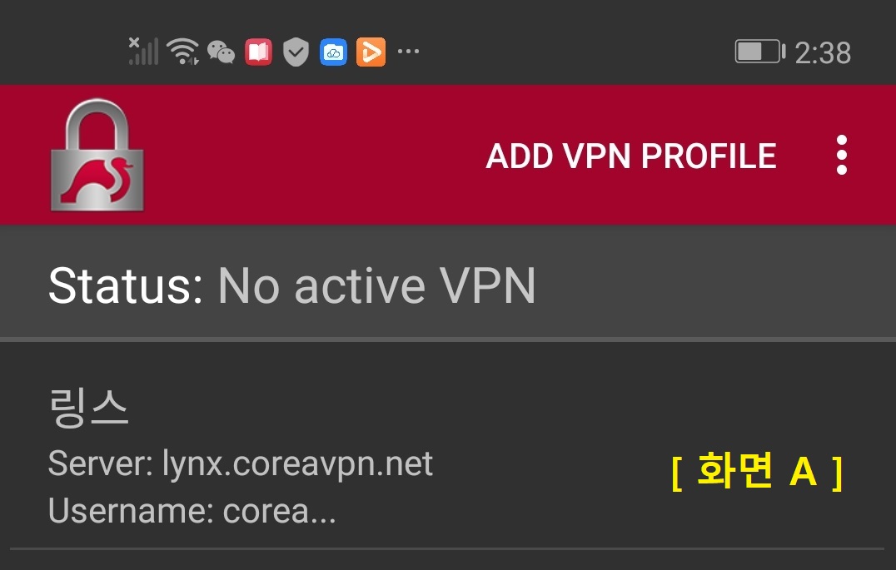Image resolution: width=896 pixels, height=570 pixels.
Task: Tap the Status: No active VPN bar
Action: coord(448,285)
